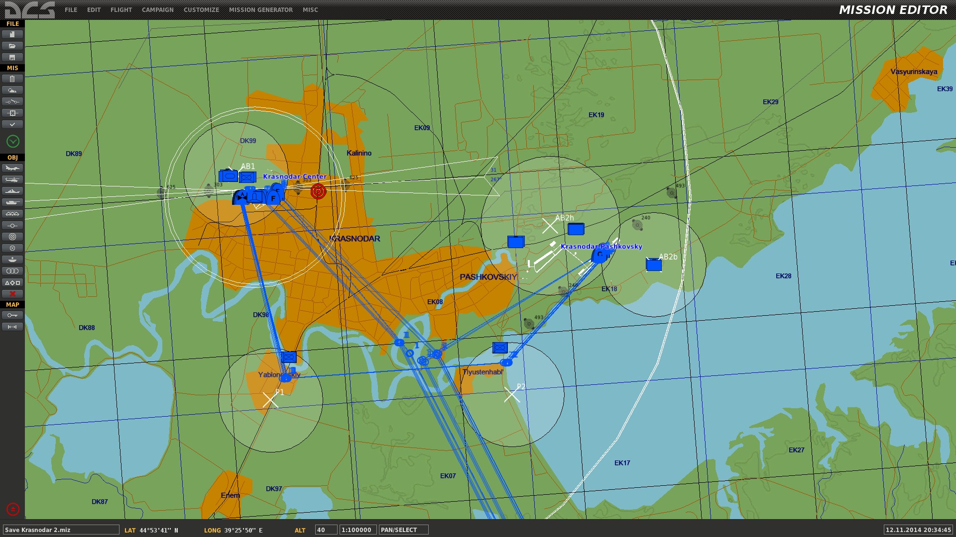Click the date-time 12.11.2014 20:34:45 display

coord(918,530)
